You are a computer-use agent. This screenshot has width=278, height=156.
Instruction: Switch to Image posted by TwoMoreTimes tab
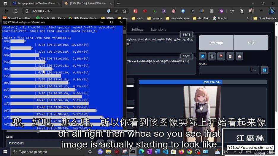(36, 3)
